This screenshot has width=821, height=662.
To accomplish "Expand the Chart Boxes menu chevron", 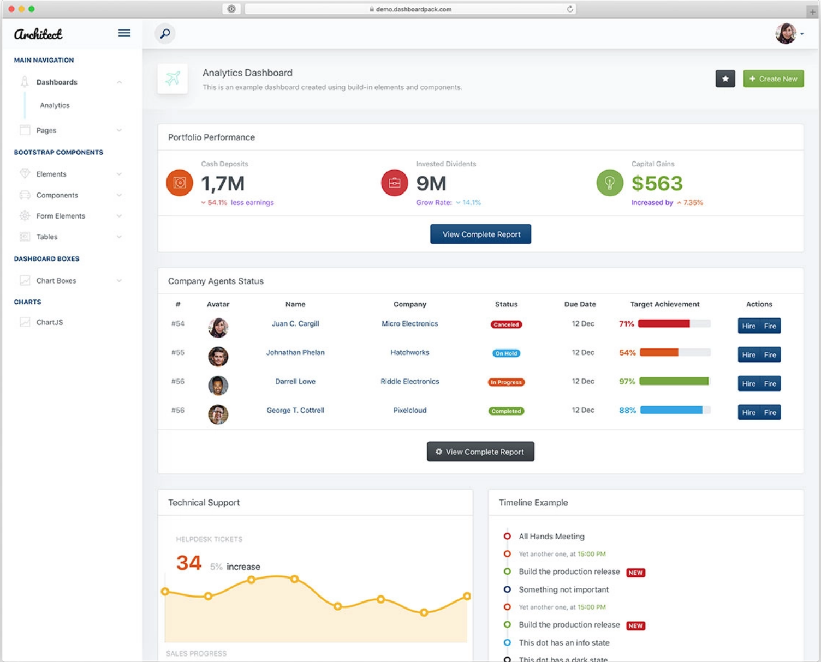I will point(119,281).
